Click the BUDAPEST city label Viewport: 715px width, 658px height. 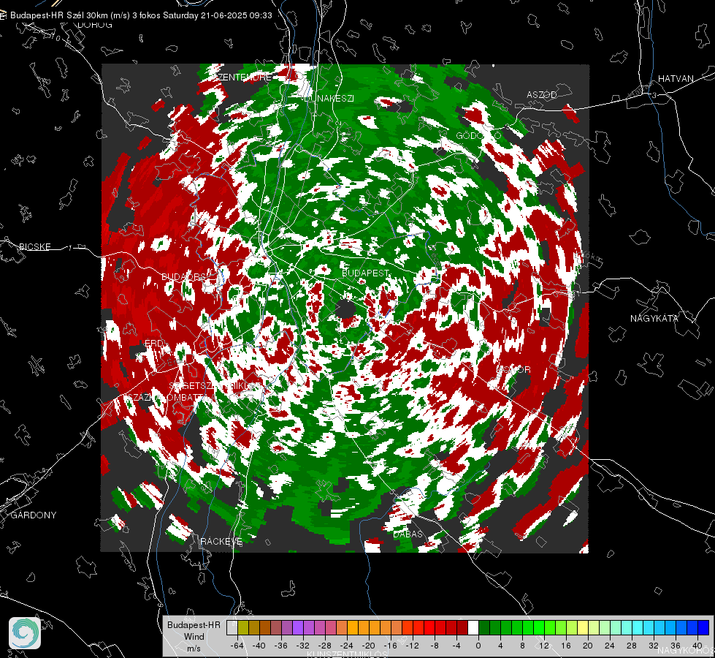coord(366,273)
